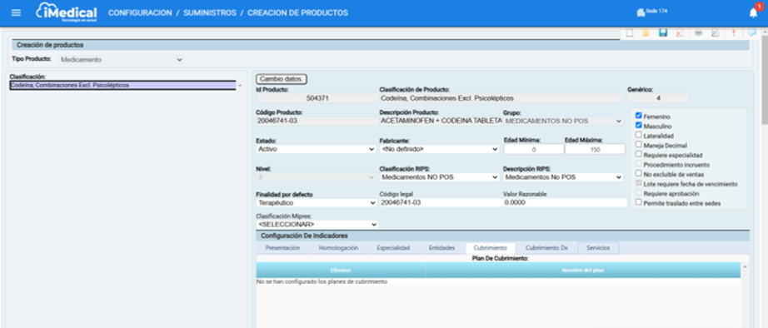Viewport: 768px width, 328px height.
Task: Click the red exclamation alert icon
Action: coord(733,32)
